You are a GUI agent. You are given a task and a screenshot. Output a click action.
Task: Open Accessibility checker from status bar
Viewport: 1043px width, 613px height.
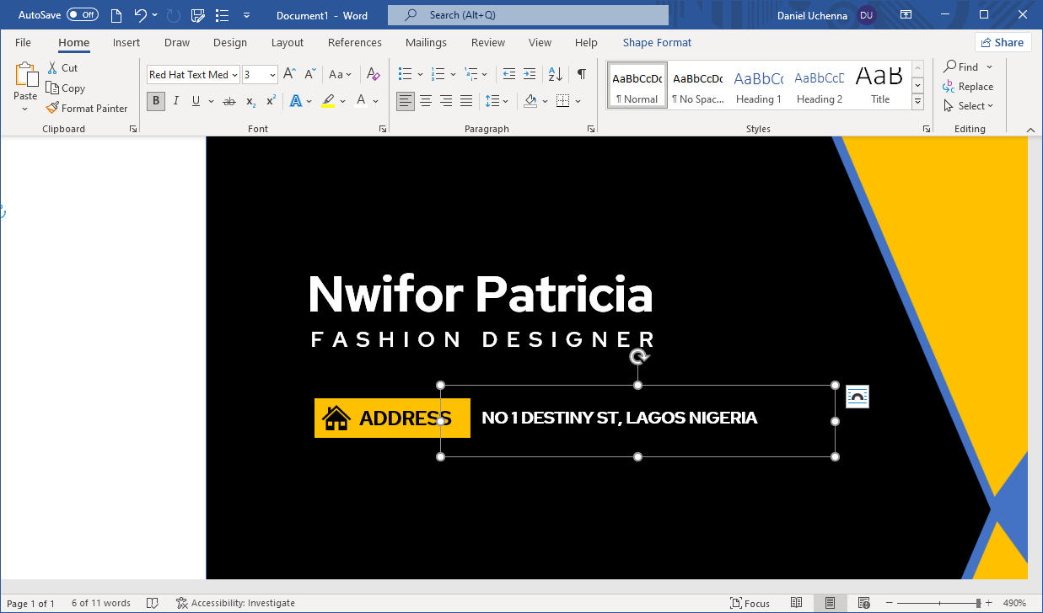235,603
